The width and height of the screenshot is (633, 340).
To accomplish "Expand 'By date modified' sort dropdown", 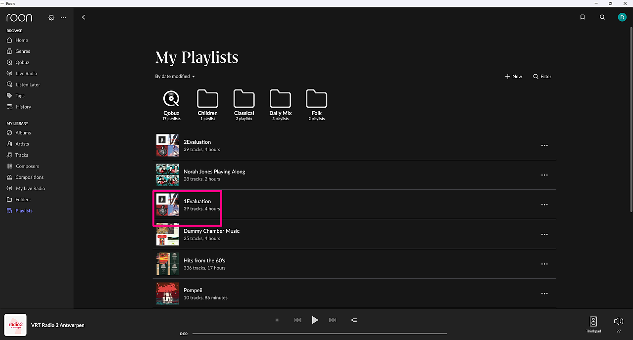I will tap(175, 77).
